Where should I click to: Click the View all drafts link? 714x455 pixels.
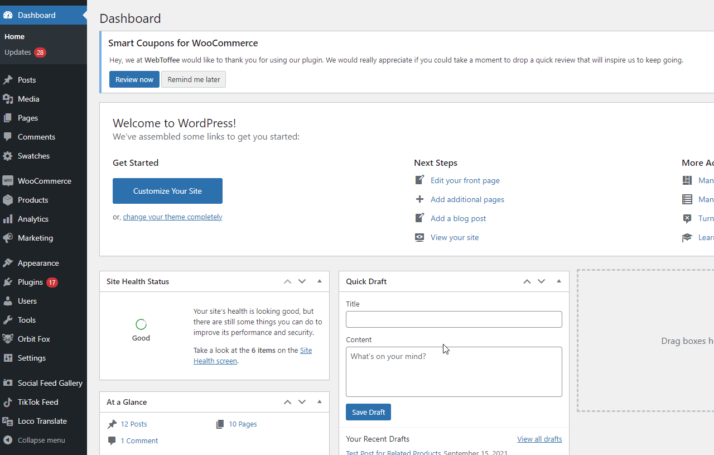coord(539,439)
